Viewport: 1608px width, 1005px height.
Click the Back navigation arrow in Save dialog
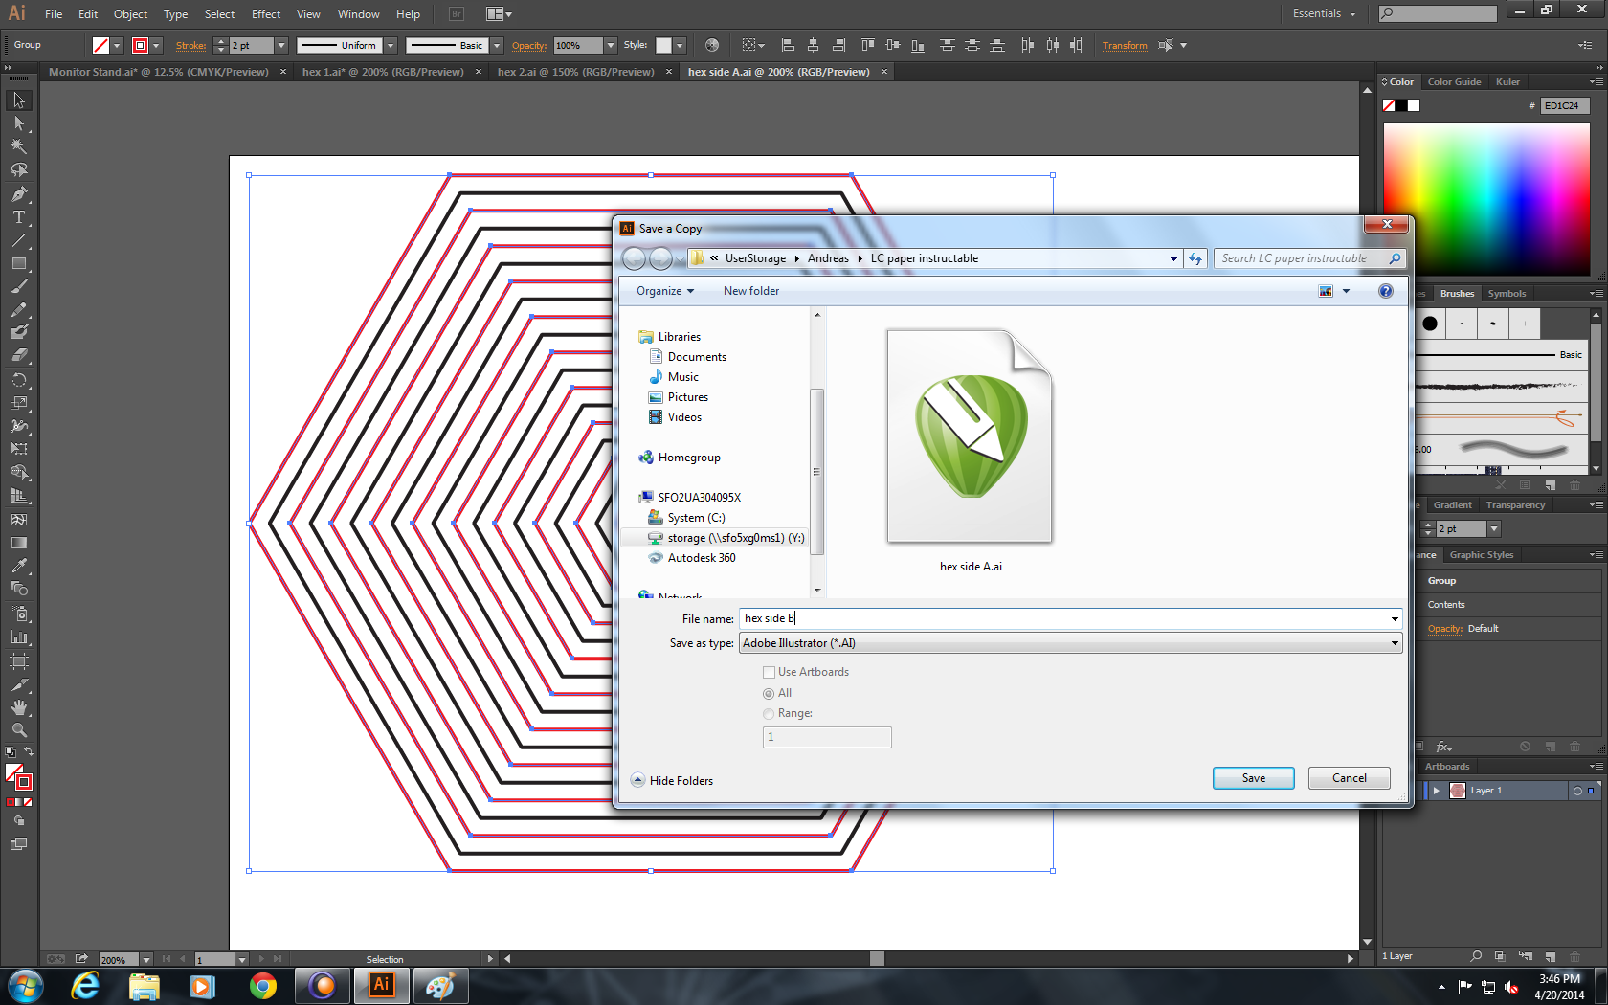click(x=634, y=258)
